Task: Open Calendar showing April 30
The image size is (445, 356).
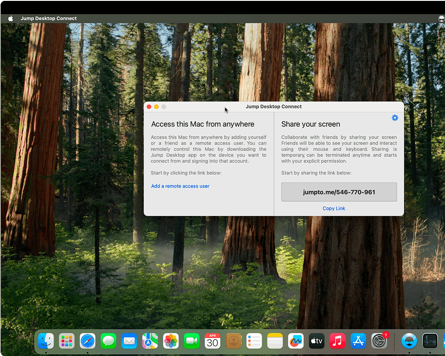Action: pos(213,341)
